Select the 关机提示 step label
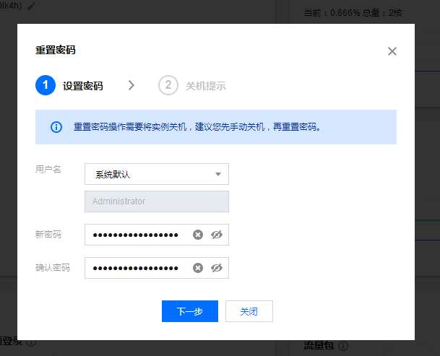 click(x=205, y=86)
